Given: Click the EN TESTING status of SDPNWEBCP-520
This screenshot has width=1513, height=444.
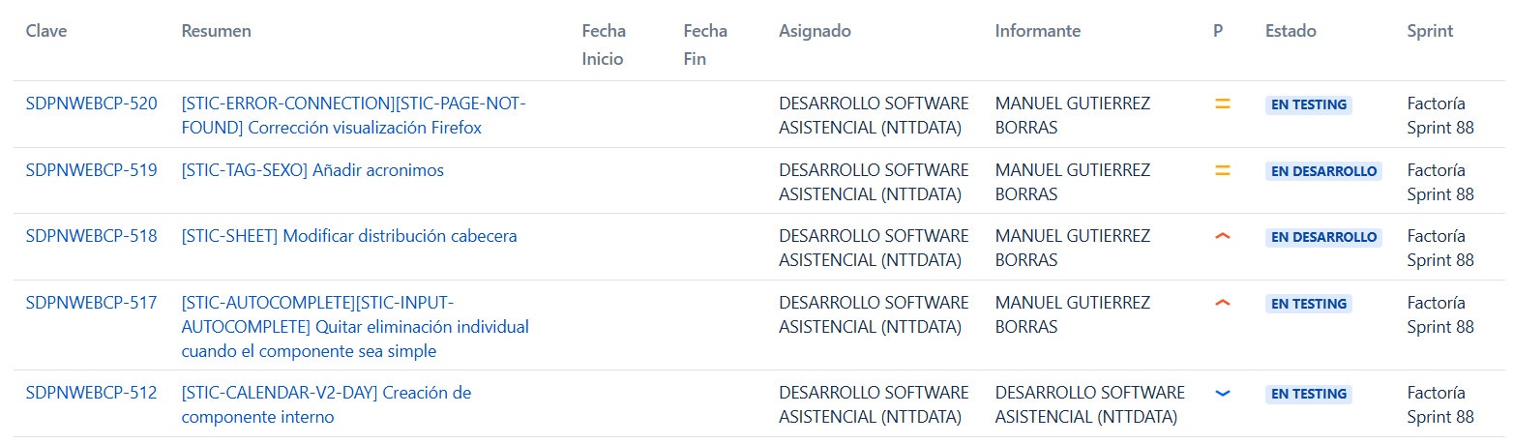Looking at the screenshot, I should click(x=1308, y=104).
